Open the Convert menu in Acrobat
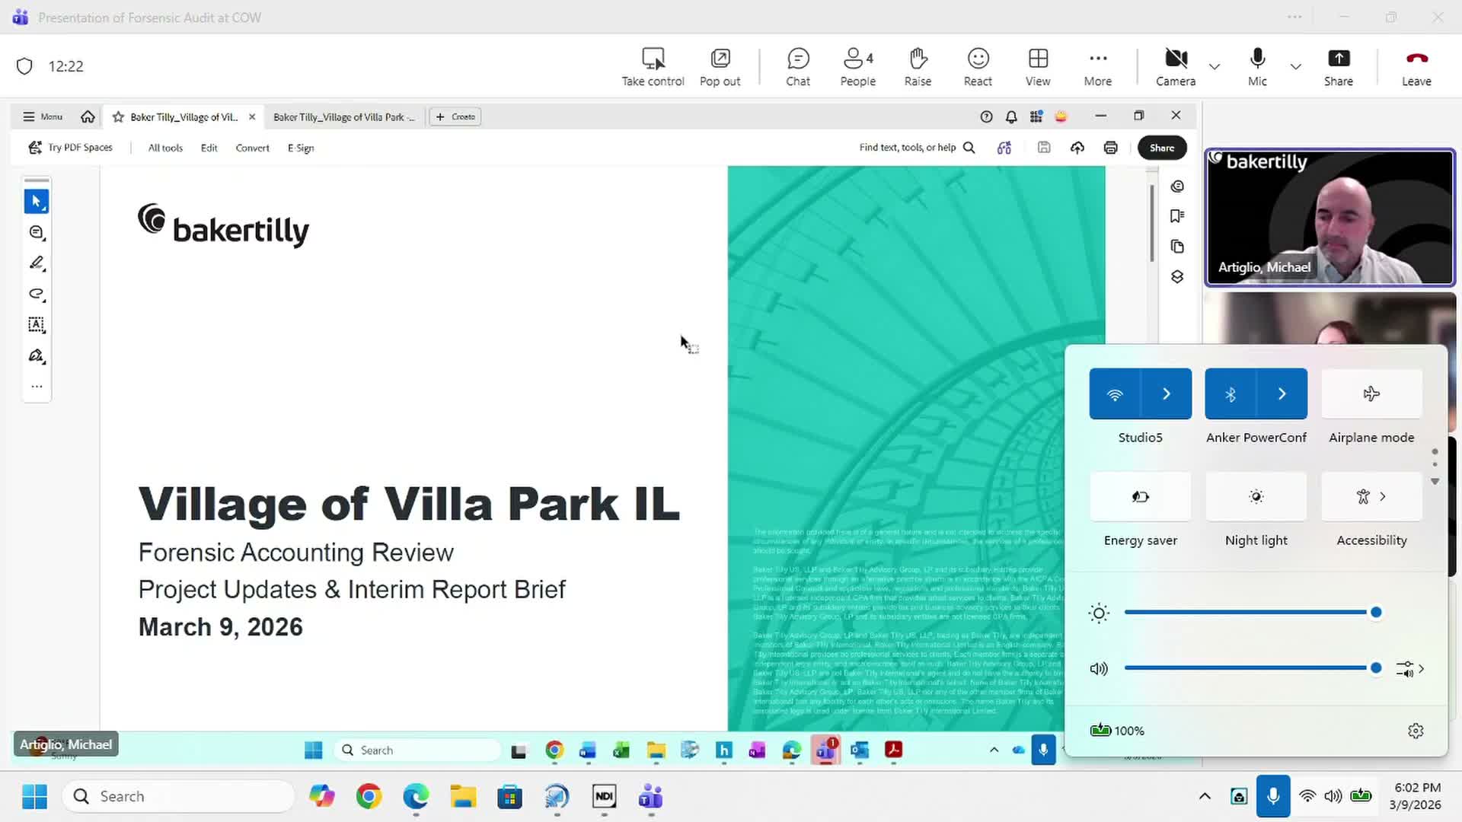 click(x=252, y=147)
